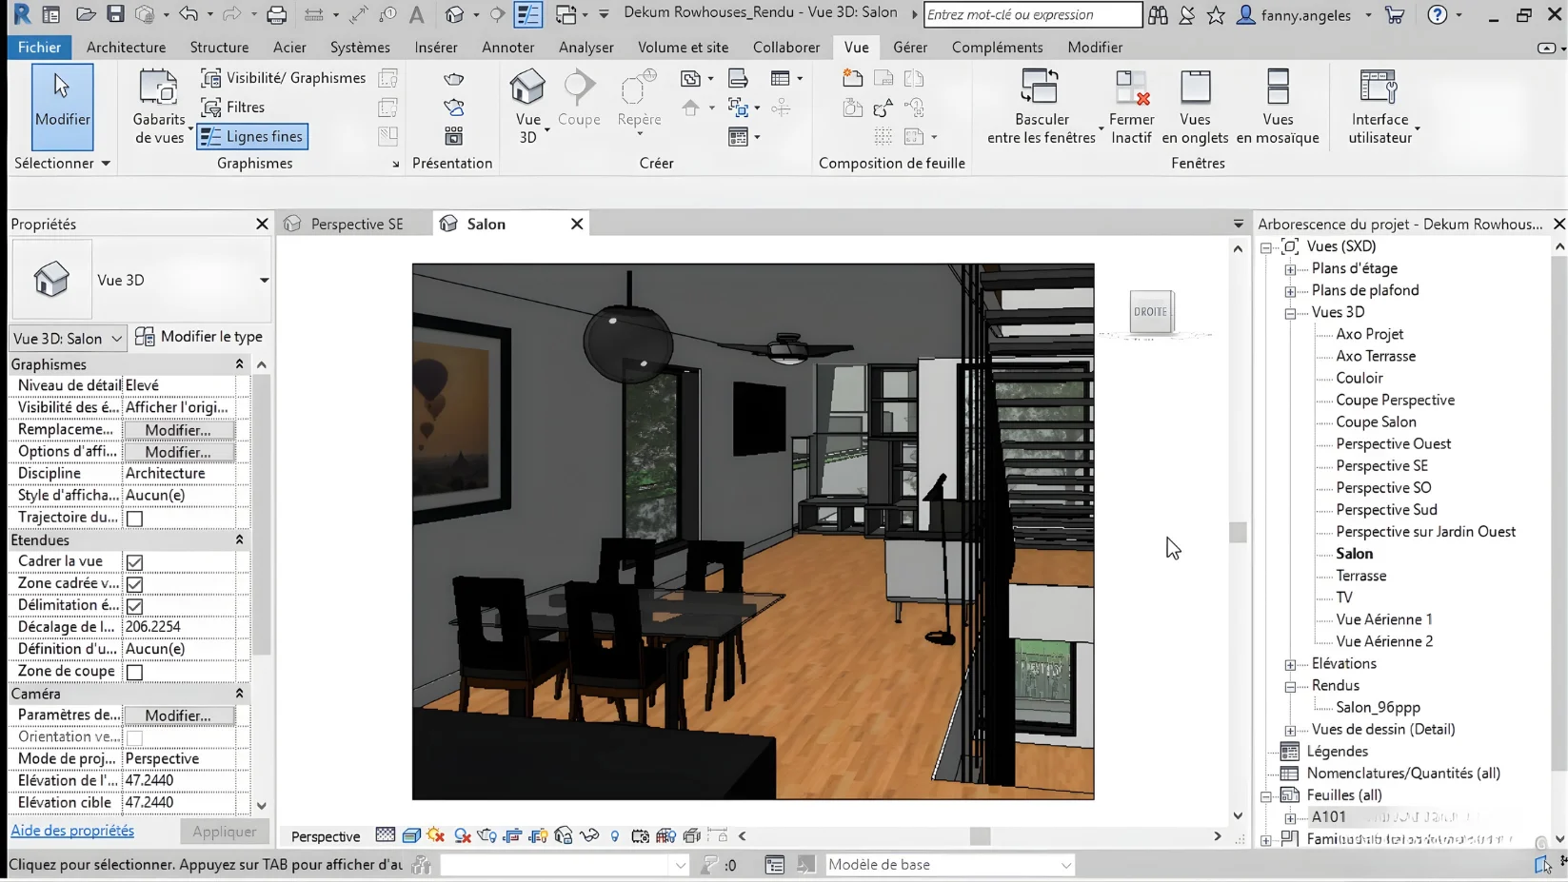
Task: Open the Aide des propriétés link
Action: coord(71,830)
